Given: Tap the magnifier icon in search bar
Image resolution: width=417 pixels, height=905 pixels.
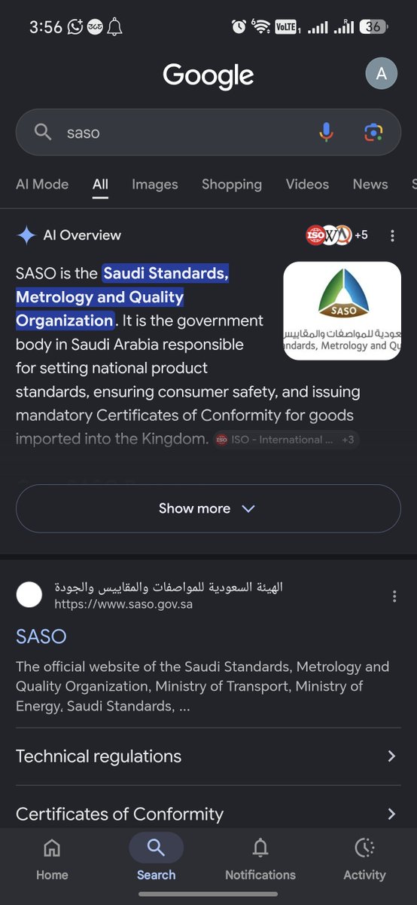Looking at the screenshot, I should point(43,132).
